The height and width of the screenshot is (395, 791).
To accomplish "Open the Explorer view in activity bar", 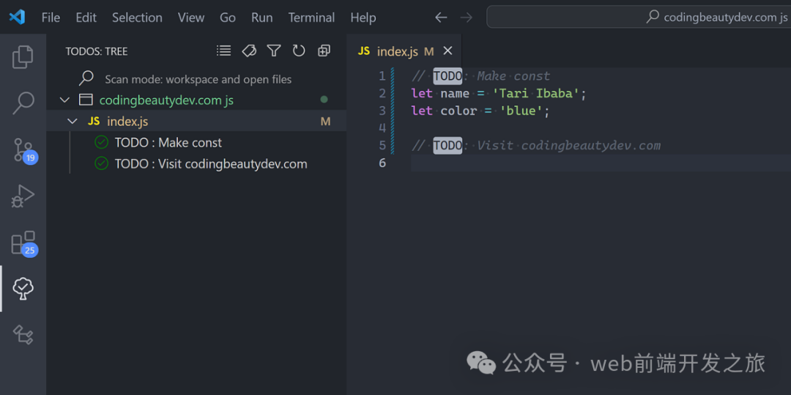I will 23,57.
